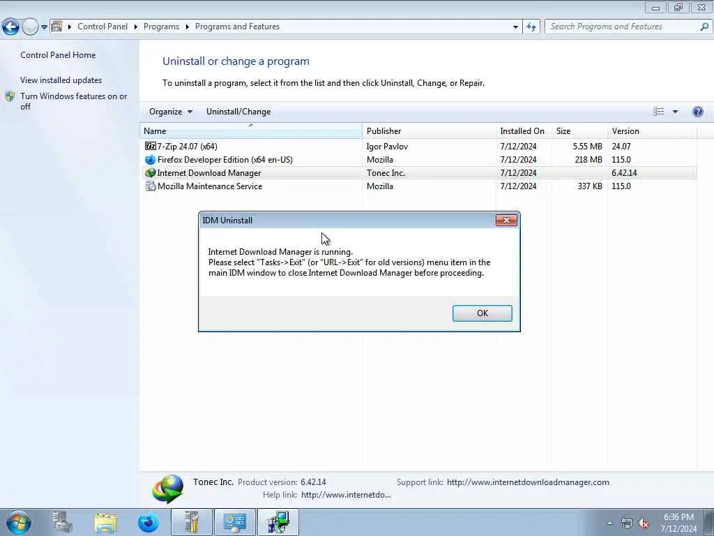The width and height of the screenshot is (714, 536).
Task: Launch Firefox from the taskbar
Action: [149, 522]
